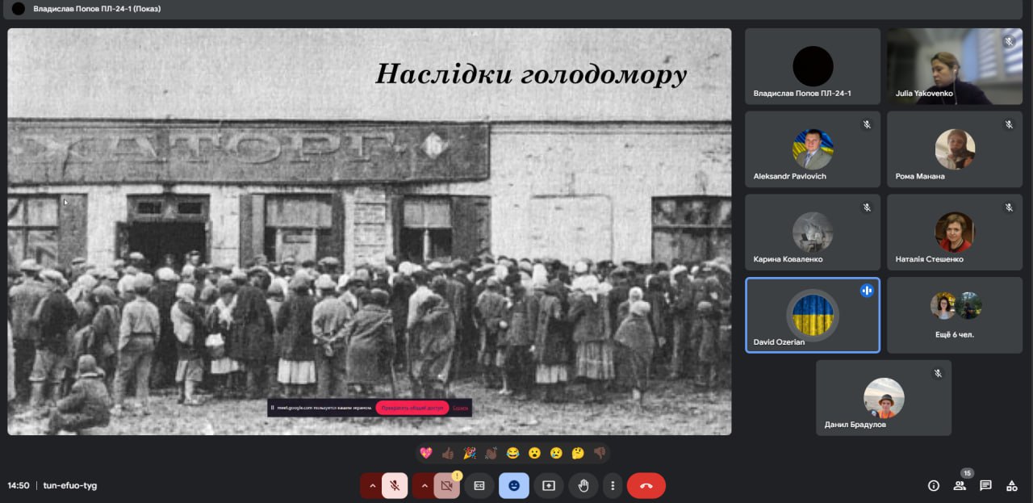Click Aleksandr Pavlovich's muted microphone icon

867,124
